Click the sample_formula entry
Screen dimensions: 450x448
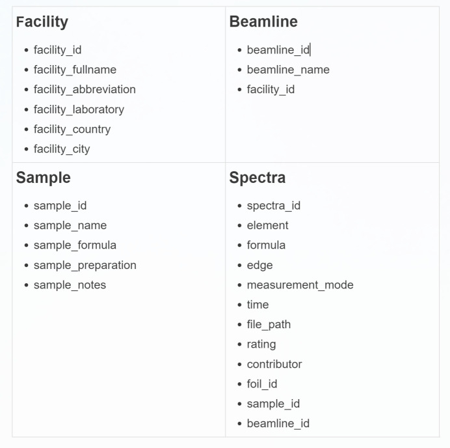(x=75, y=245)
